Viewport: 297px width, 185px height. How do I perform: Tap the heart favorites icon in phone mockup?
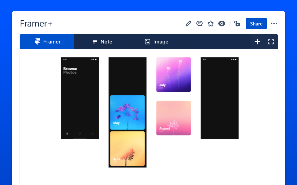[80, 134]
